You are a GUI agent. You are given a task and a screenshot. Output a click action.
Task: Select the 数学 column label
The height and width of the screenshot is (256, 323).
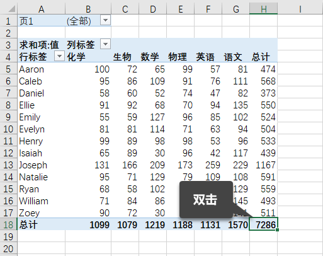click(152, 57)
